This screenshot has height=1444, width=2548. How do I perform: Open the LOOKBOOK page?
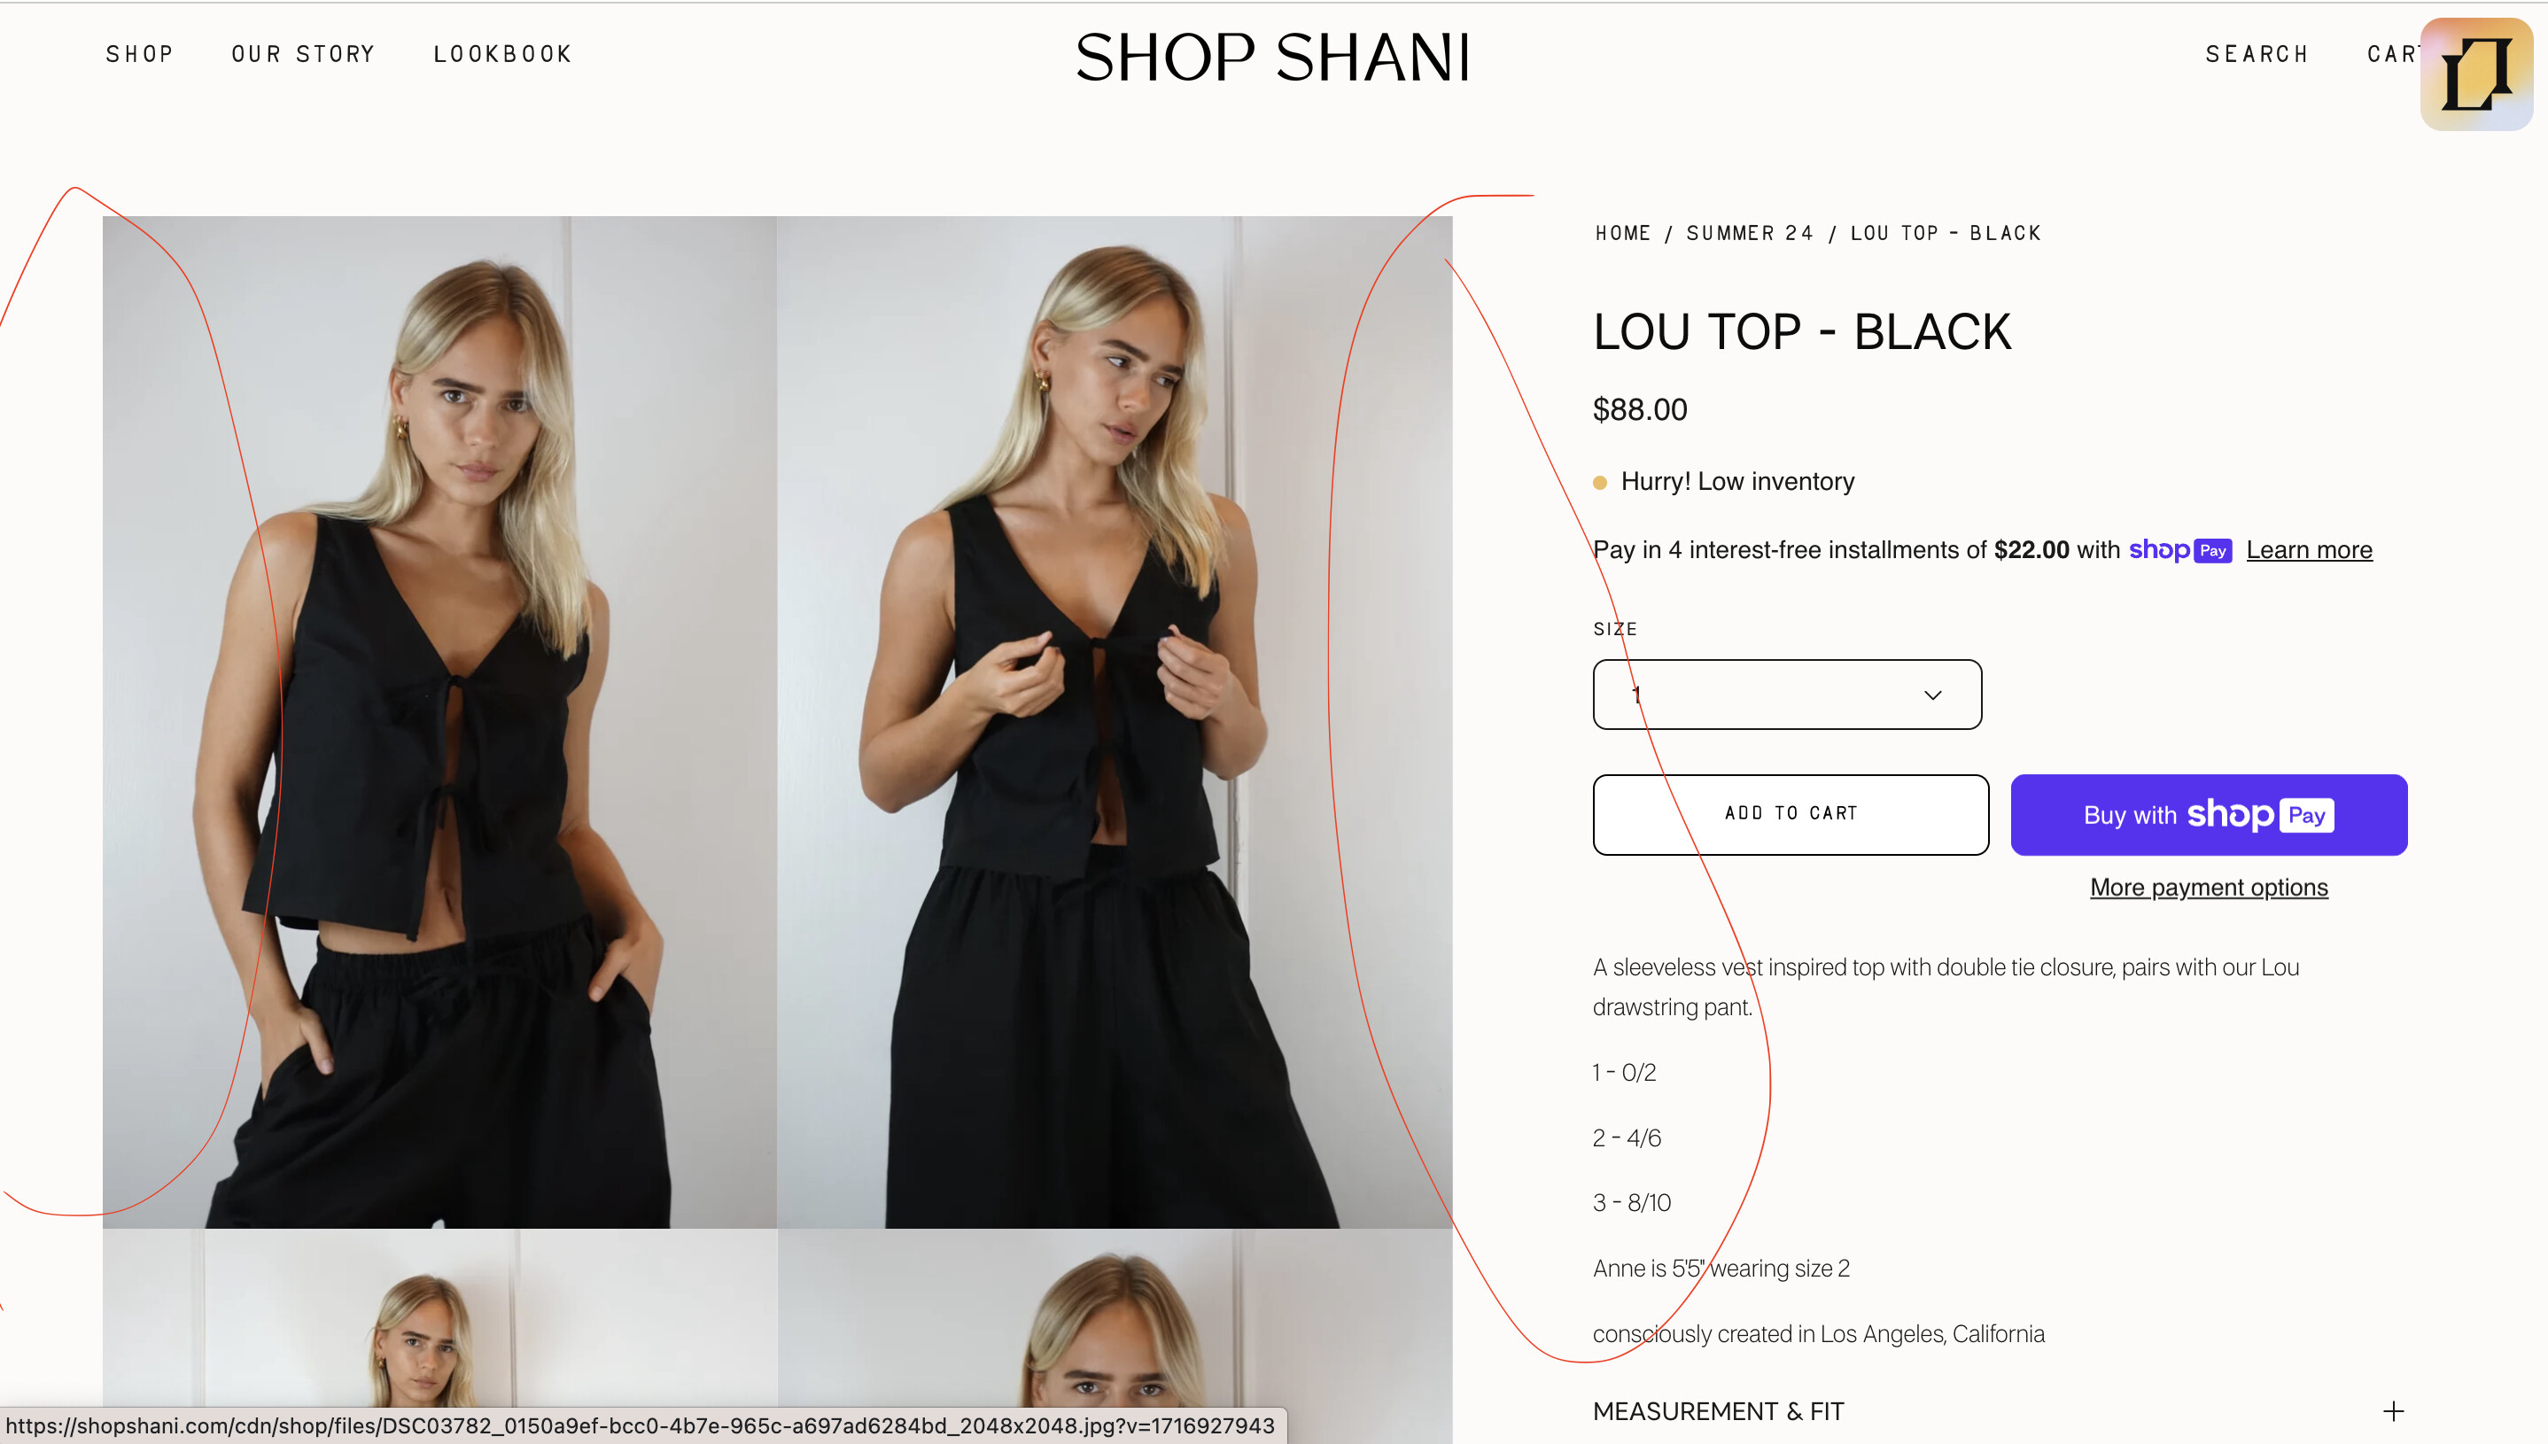coord(503,55)
